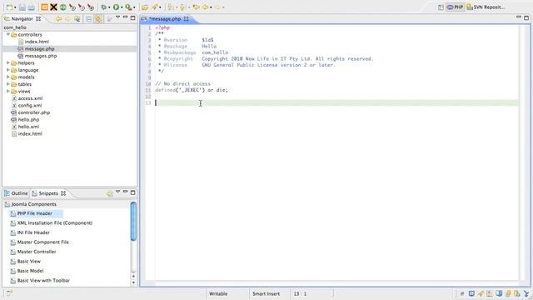The height and width of the screenshot is (300, 533).
Task: Switch to the message.php editor tab
Action: point(165,18)
